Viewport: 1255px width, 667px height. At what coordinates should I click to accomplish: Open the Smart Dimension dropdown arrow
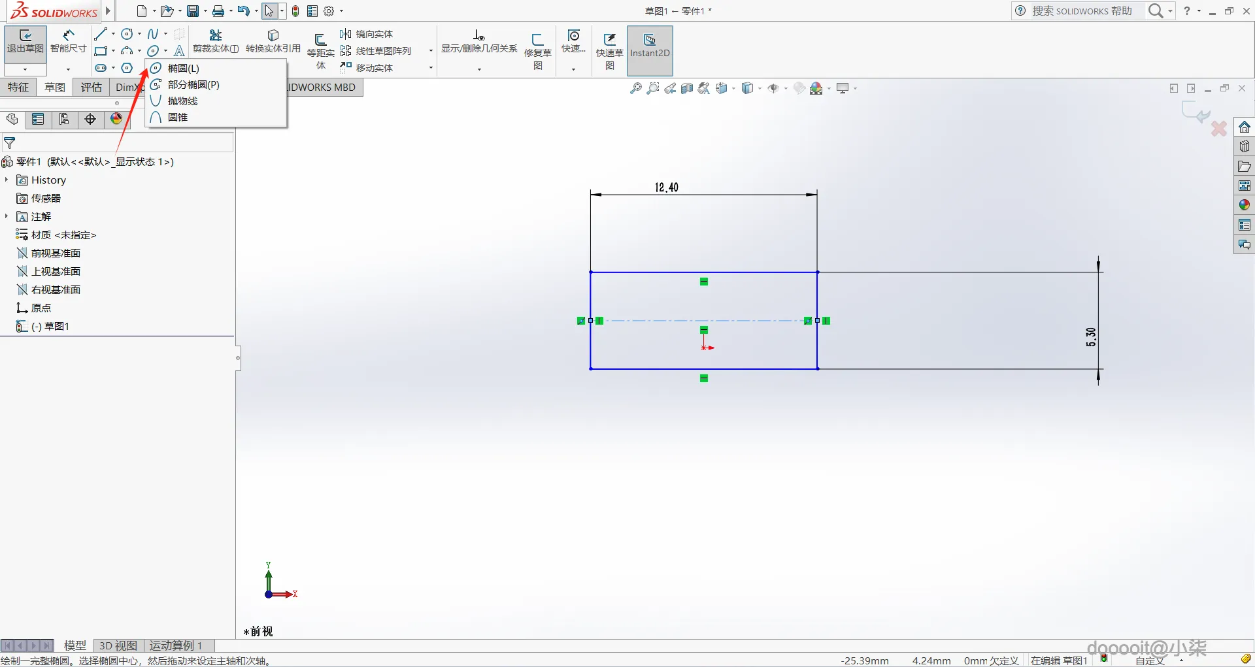coord(68,69)
